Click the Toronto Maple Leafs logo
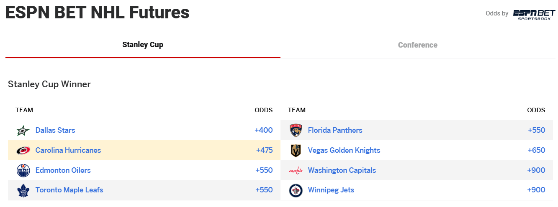 coord(23,191)
